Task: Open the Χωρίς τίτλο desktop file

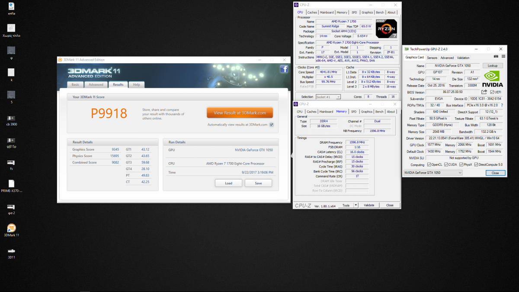Action: click(12, 30)
